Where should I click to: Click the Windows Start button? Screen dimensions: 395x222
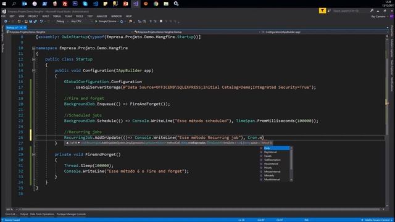pos(4,4)
